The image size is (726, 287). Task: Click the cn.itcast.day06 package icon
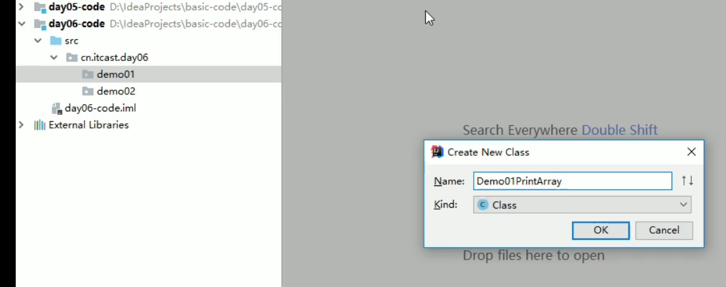click(72, 58)
